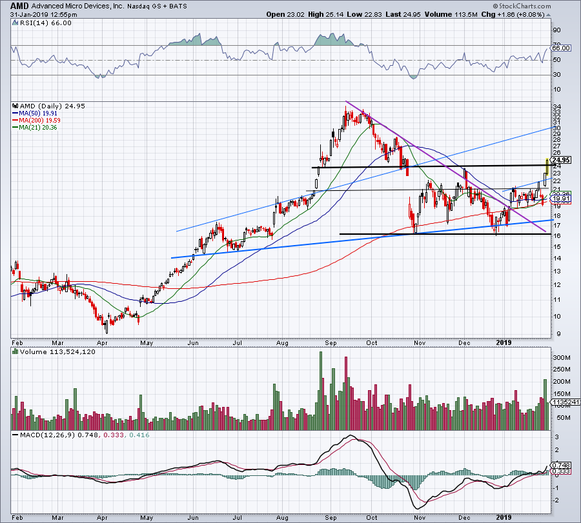Click the AMD Daily candlestick legend icon

click(15, 106)
